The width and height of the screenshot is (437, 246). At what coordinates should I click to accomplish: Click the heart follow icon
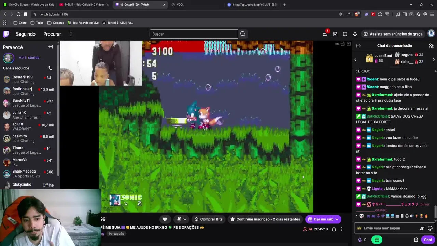pos(165,219)
